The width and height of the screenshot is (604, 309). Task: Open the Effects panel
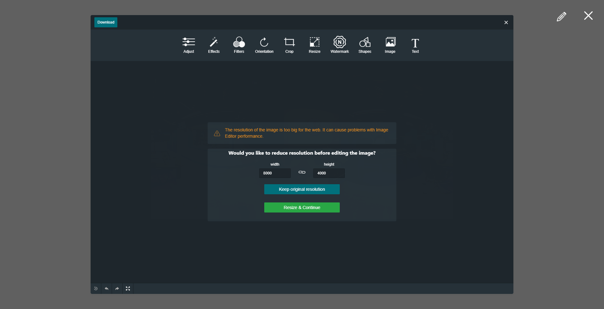(x=214, y=45)
